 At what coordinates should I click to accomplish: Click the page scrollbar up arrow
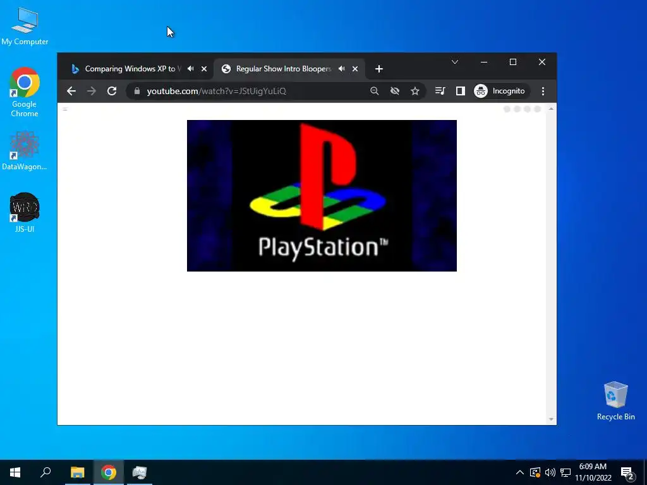551,109
